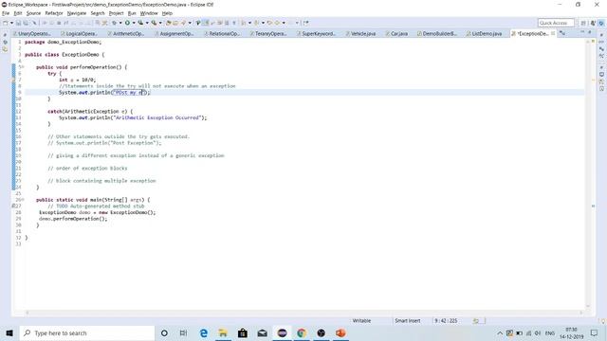Maximize the editor area
Image resolution: width=607 pixels, height=341 pixels.
point(590,31)
